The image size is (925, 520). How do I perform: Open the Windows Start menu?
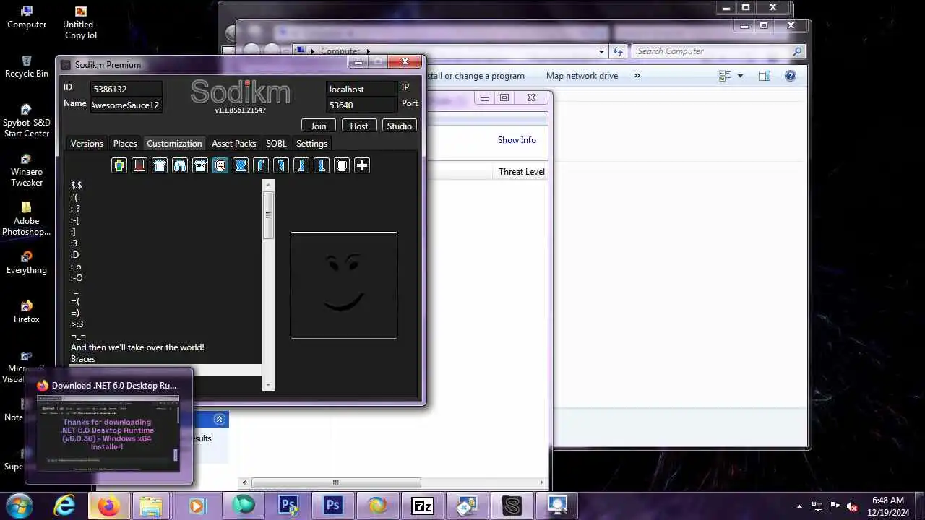pyautogui.click(x=18, y=506)
